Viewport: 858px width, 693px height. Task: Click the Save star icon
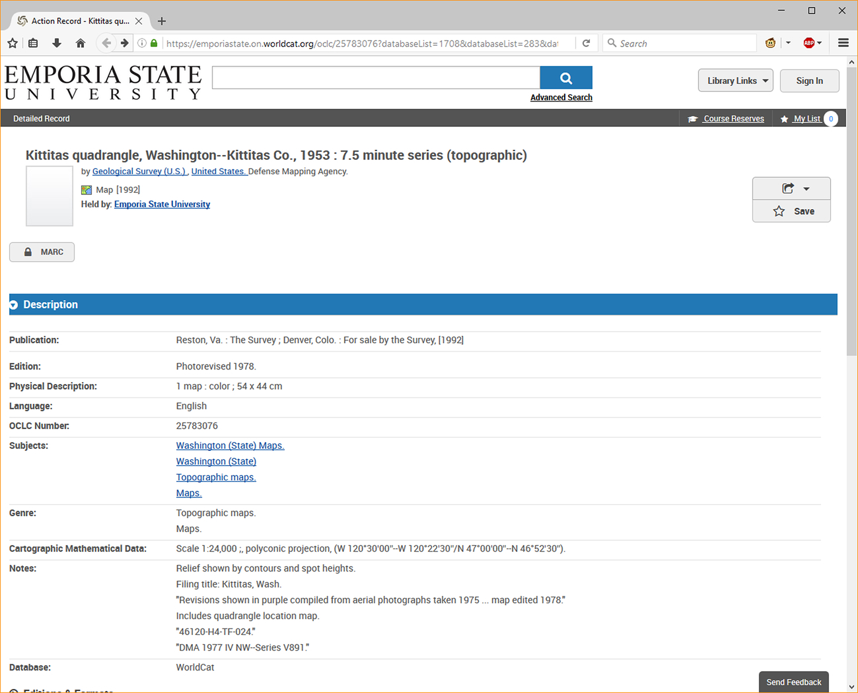779,211
